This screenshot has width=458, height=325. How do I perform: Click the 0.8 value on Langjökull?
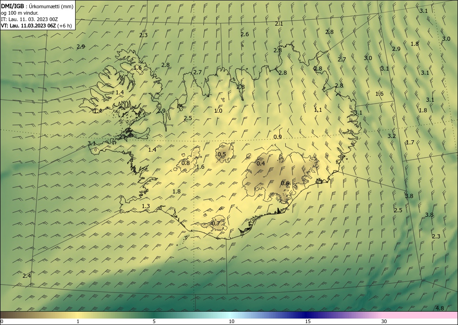pyautogui.click(x=185, y=163)
